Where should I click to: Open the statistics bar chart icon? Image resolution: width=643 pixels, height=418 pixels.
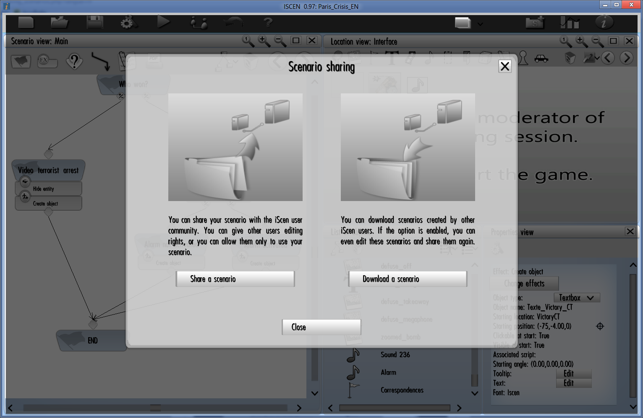coord(570,22)
